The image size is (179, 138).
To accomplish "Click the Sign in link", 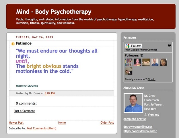I will 151,79.
